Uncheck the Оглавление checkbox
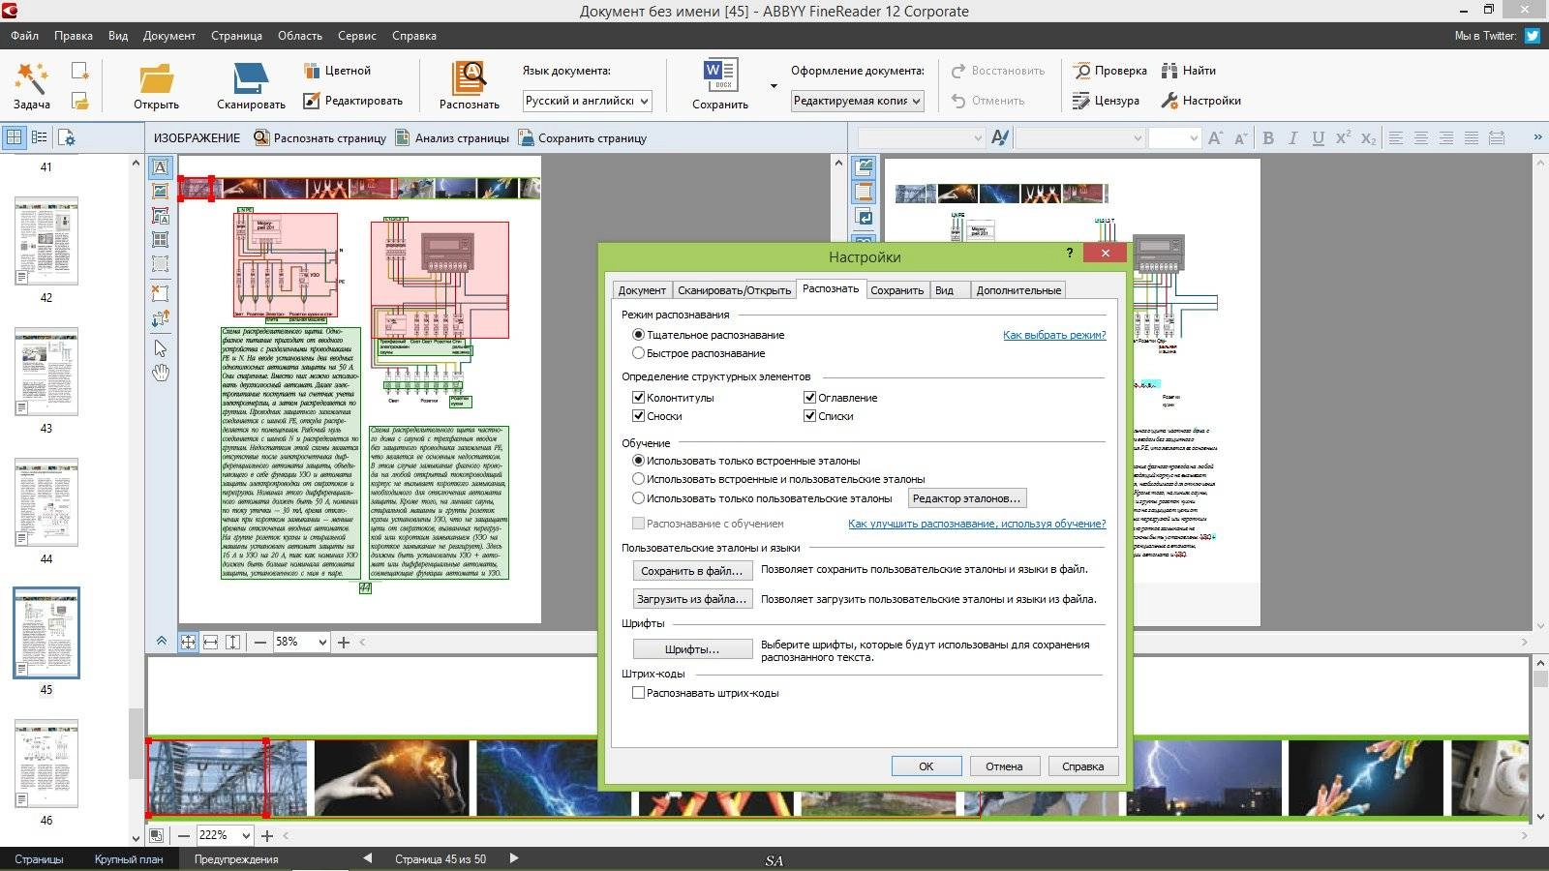1549x871 pixels. click(x=809, y=398)
